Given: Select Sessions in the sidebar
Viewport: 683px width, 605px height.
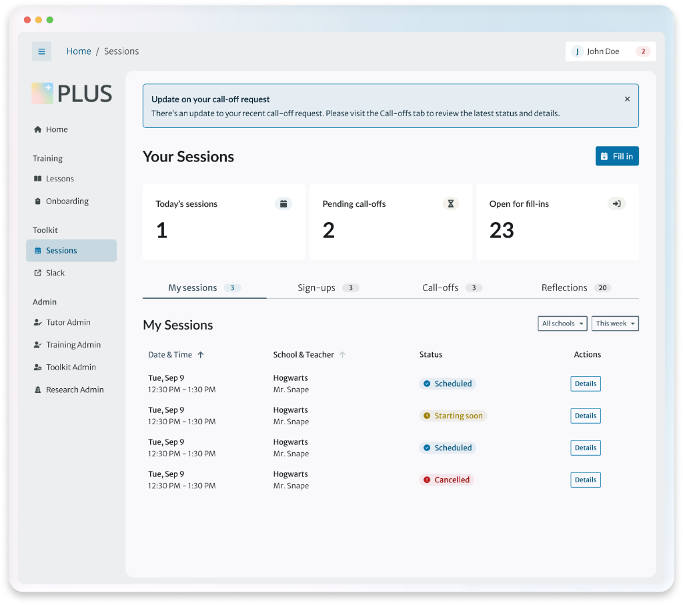Looking at the screenshot, I should 71,250.
